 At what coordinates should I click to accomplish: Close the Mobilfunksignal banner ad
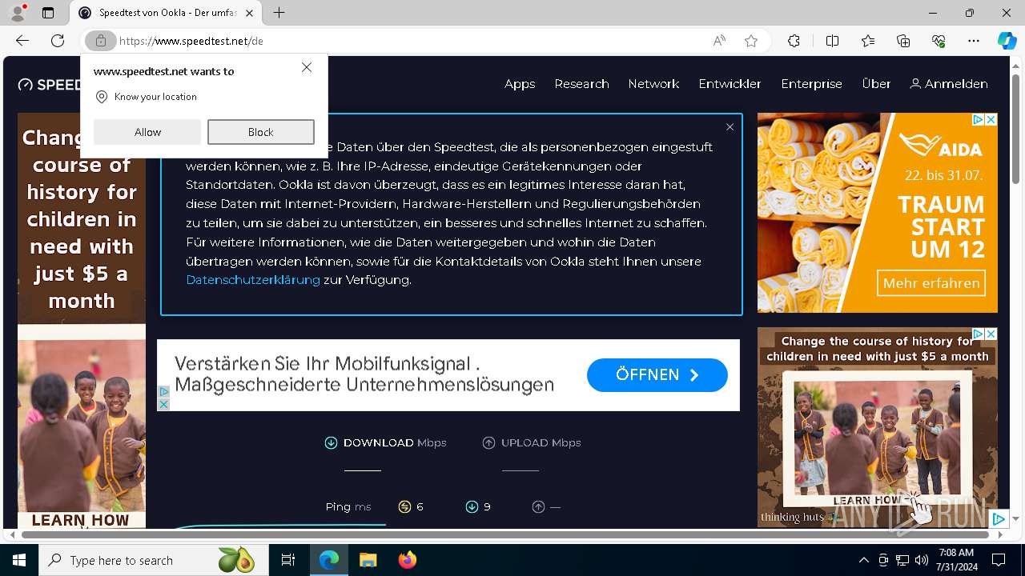[163, 405]
